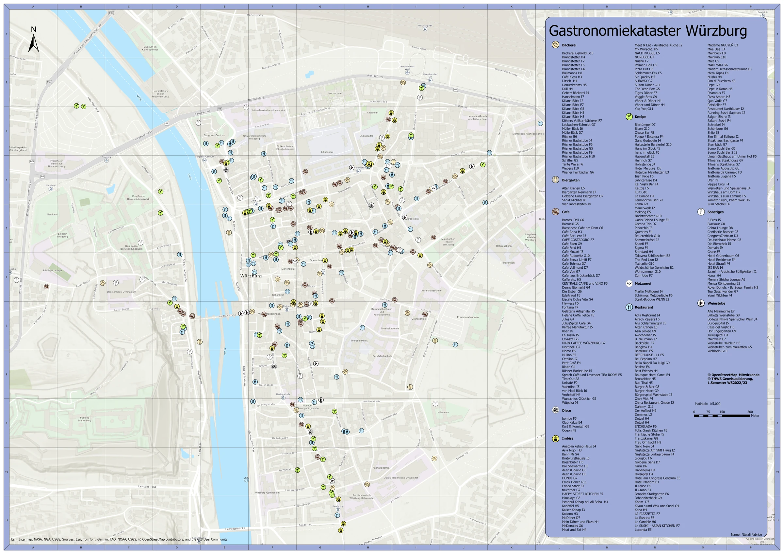This screenshot has height=554, width=784.
Task: Select legend entry Wüpaka J4
Action: (x=570, y=403)
